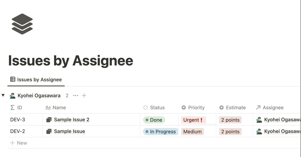Image resolution: width=301 pixels, height=157 pixels.
Task: Open the Priority column header
Action: tap(193, 108)
